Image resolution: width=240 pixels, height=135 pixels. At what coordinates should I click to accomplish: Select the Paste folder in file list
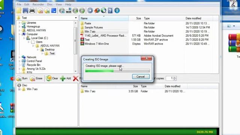click(x=88, y=23)
